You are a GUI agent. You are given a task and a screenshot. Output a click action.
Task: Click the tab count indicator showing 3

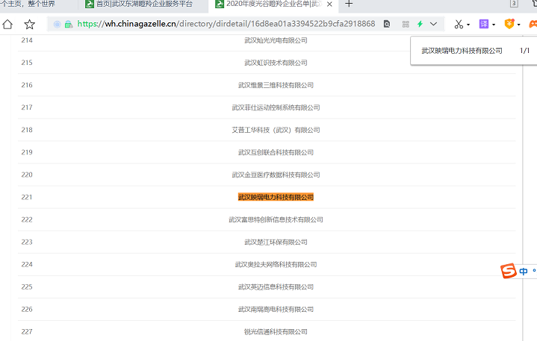[x=514, y=4]
